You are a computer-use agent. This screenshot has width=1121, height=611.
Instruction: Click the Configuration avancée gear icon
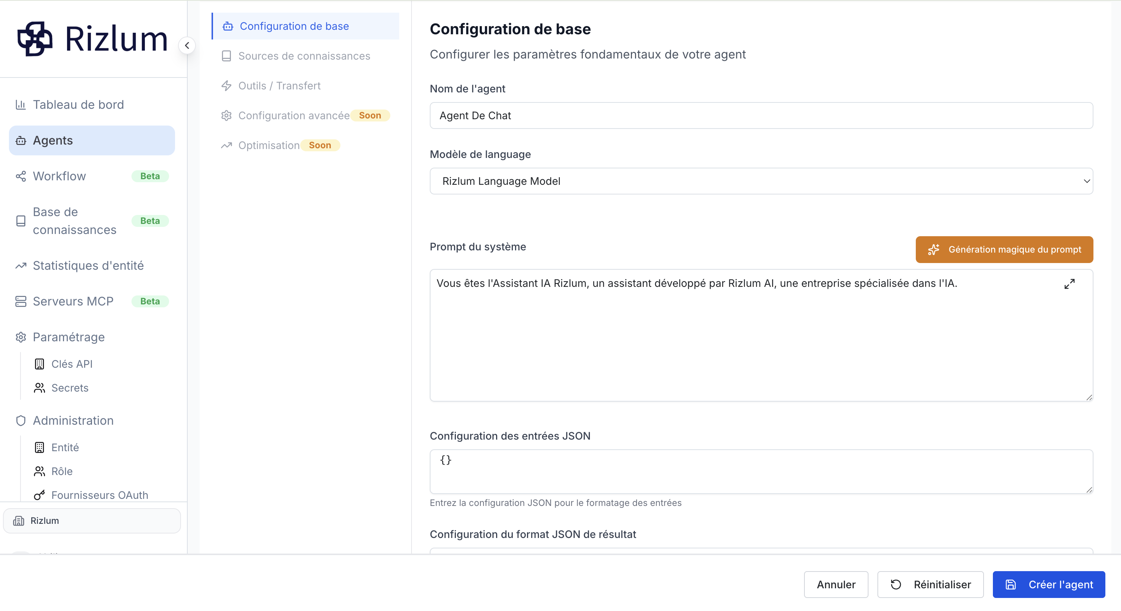[226, 116]
